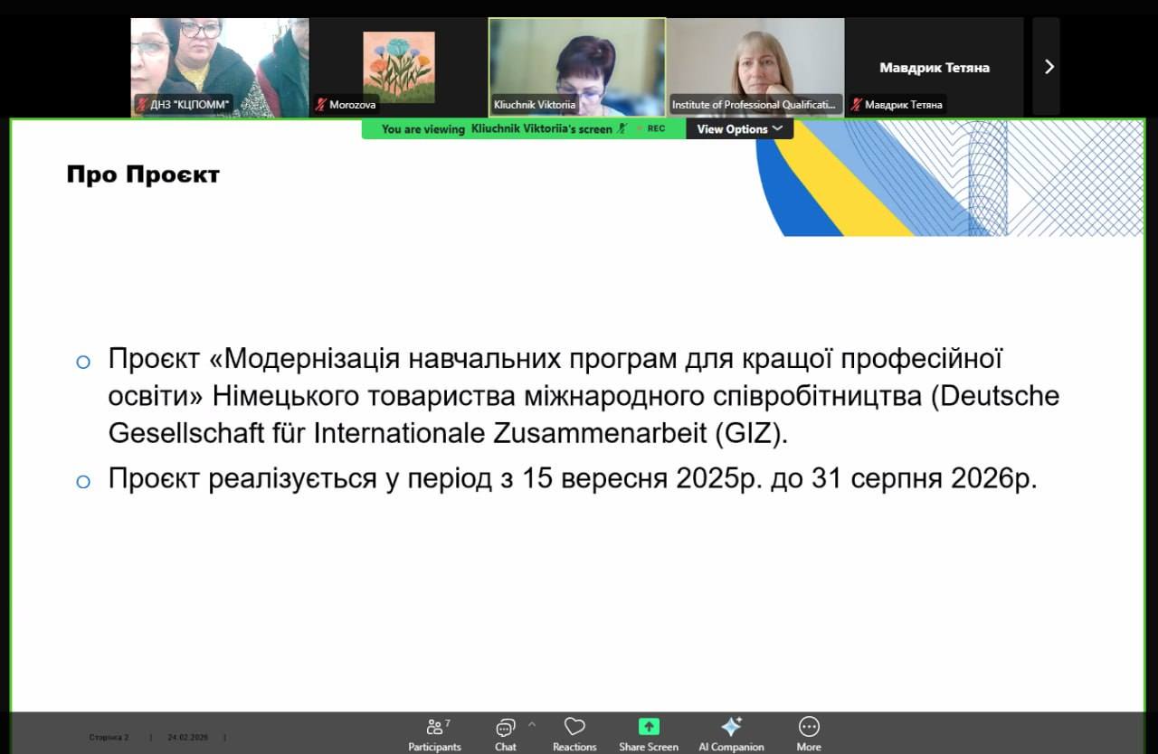1158x754 pixels.
Task: Expand the caret next to Chat
Action: point(532,724)
